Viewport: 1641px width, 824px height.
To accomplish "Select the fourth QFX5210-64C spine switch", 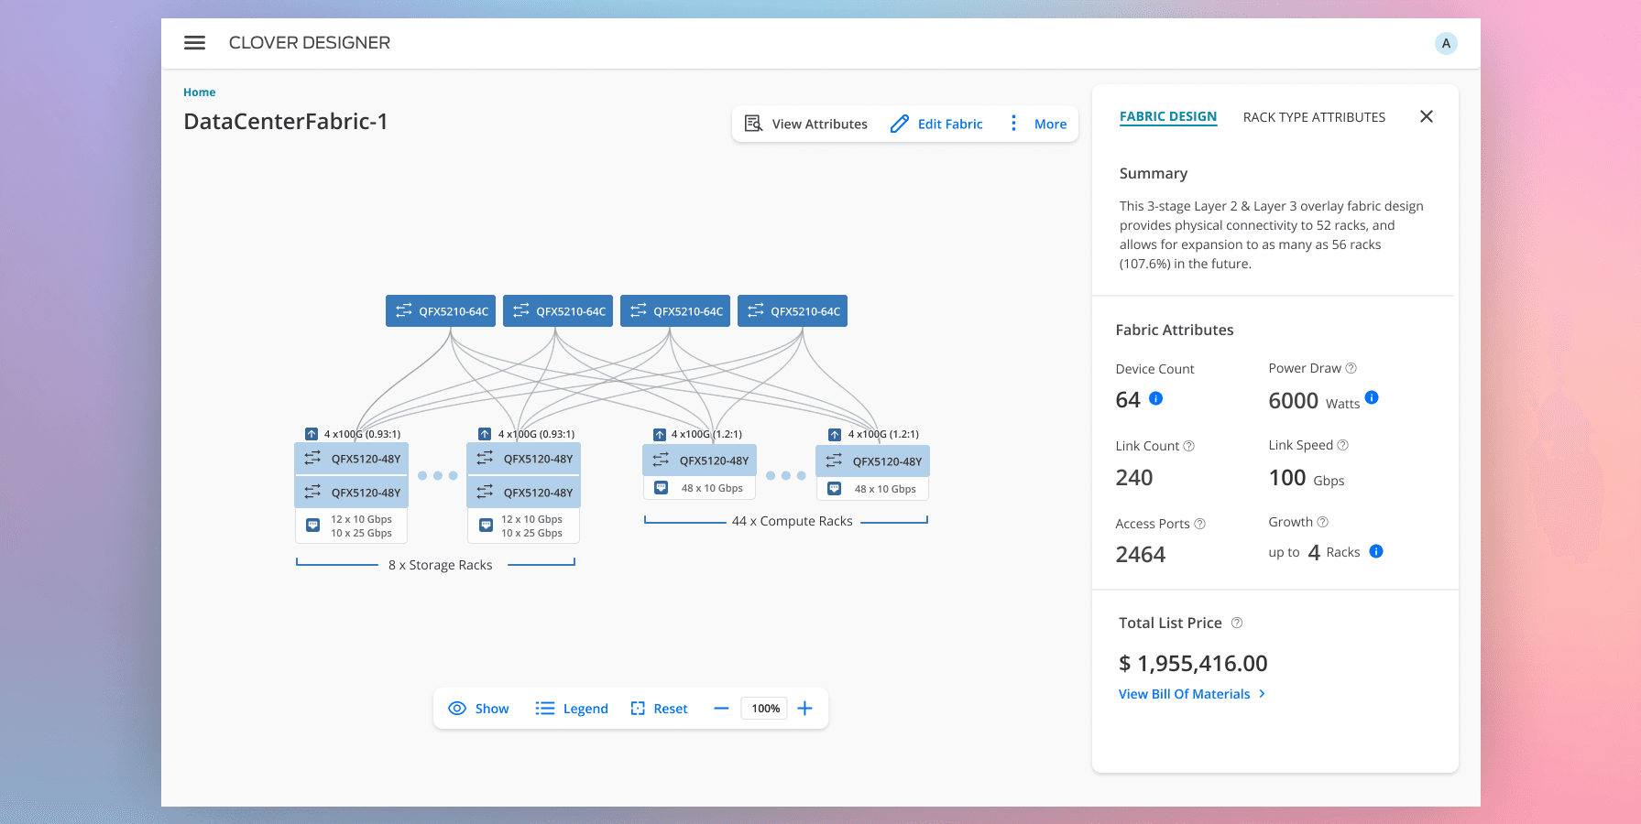I will 793,311.
